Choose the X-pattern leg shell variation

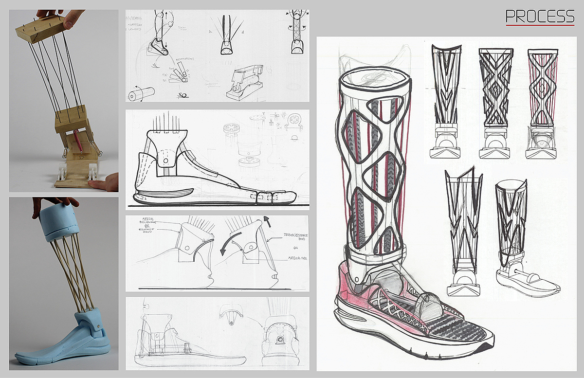point(494,102)
